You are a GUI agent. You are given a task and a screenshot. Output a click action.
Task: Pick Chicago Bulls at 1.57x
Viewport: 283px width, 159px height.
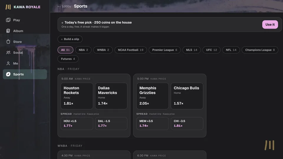[187, 96]
